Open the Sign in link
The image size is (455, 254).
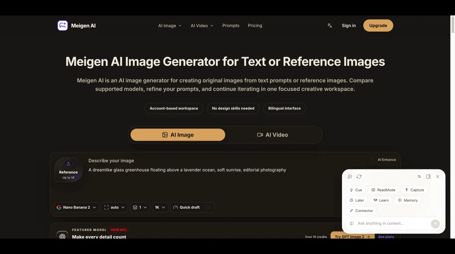[349, 26]
